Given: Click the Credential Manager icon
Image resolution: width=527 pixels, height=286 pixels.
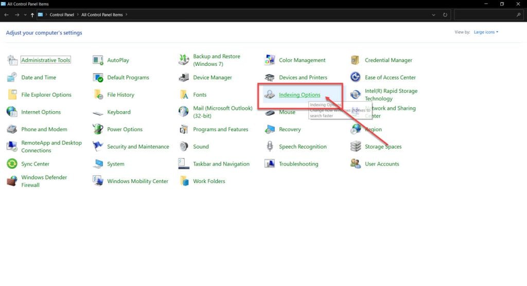Looking at the screenshot, I should (x=355, y=60).
